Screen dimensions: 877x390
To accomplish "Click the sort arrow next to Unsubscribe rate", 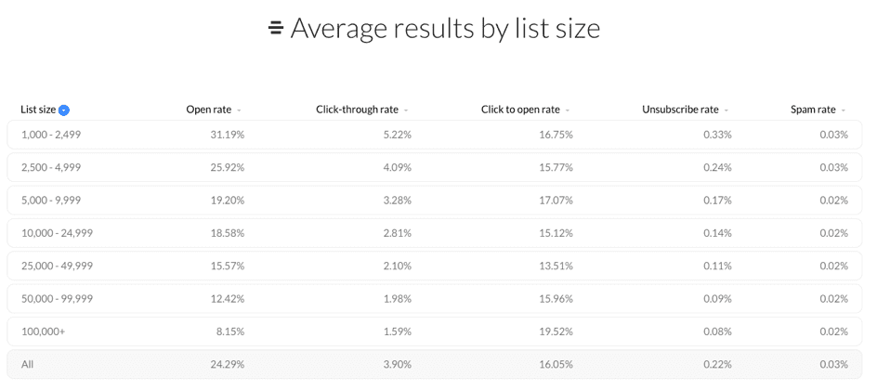I will 726,110.
